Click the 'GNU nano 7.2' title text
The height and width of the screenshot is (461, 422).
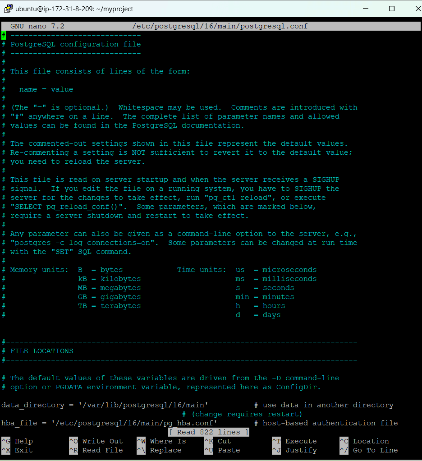tap(37, 26)
